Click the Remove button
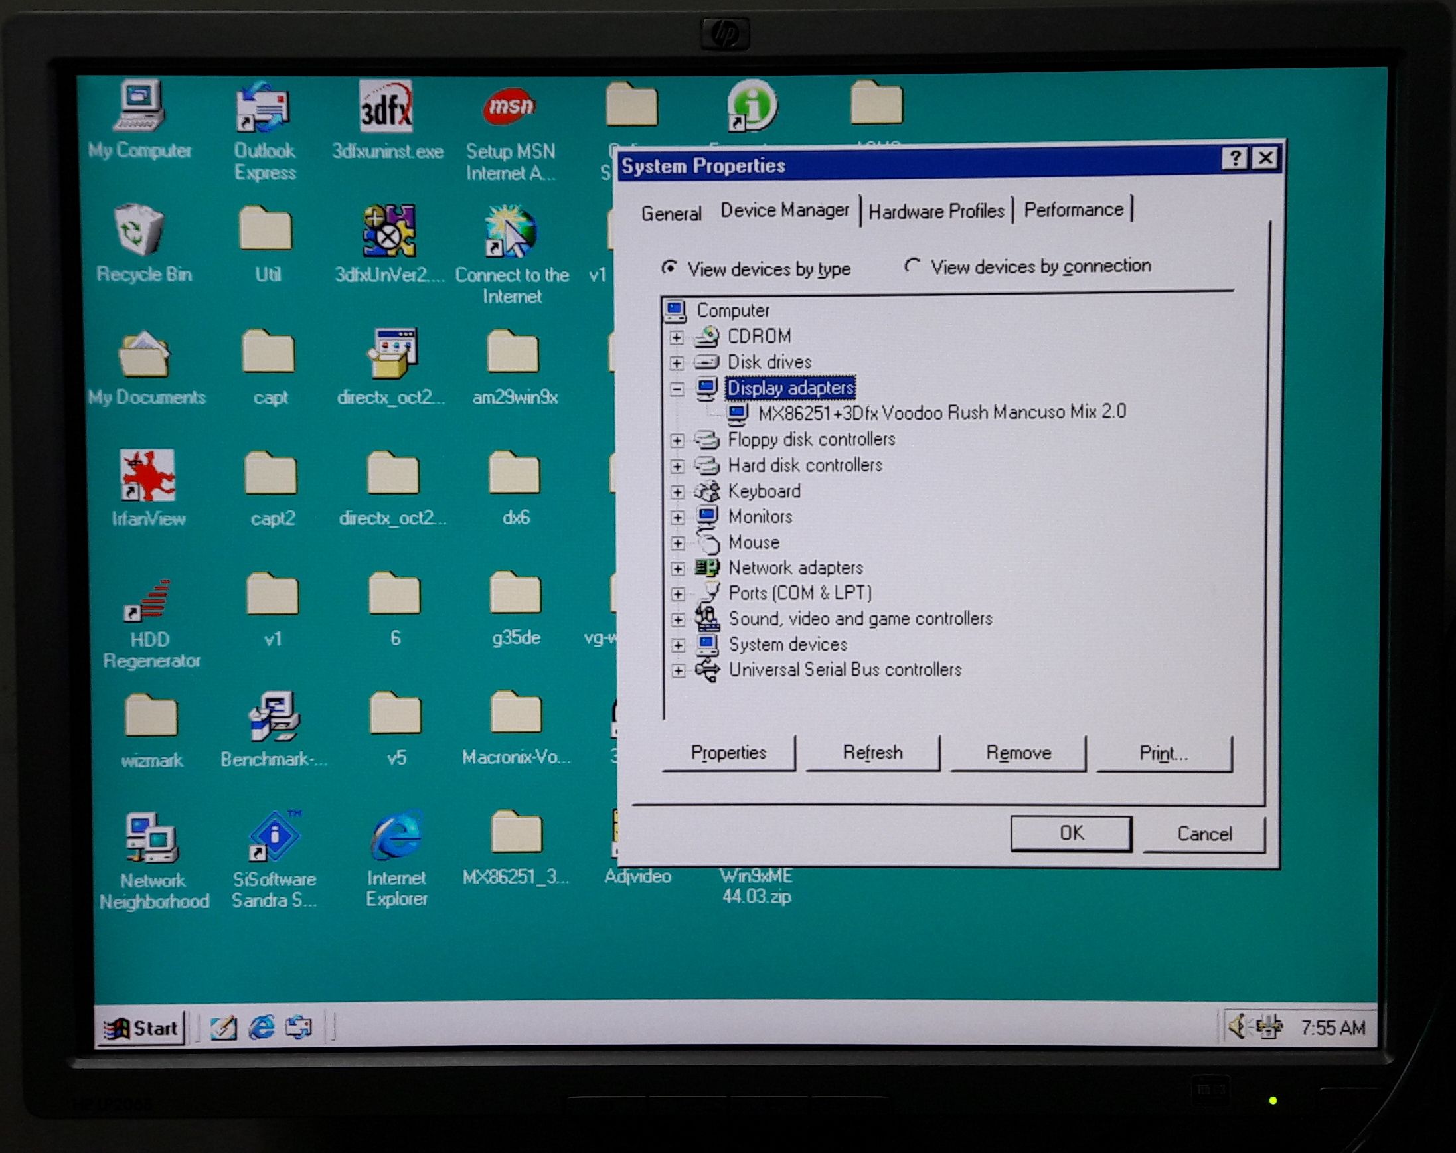This screenshot has height=1153, width=1456. 1018,752
